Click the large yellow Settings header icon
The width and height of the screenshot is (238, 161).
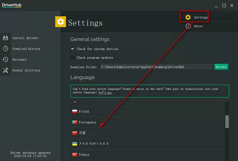[61, 22]
